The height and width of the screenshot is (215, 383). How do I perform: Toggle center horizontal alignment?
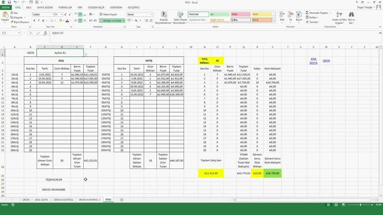[x=80, y=21]
